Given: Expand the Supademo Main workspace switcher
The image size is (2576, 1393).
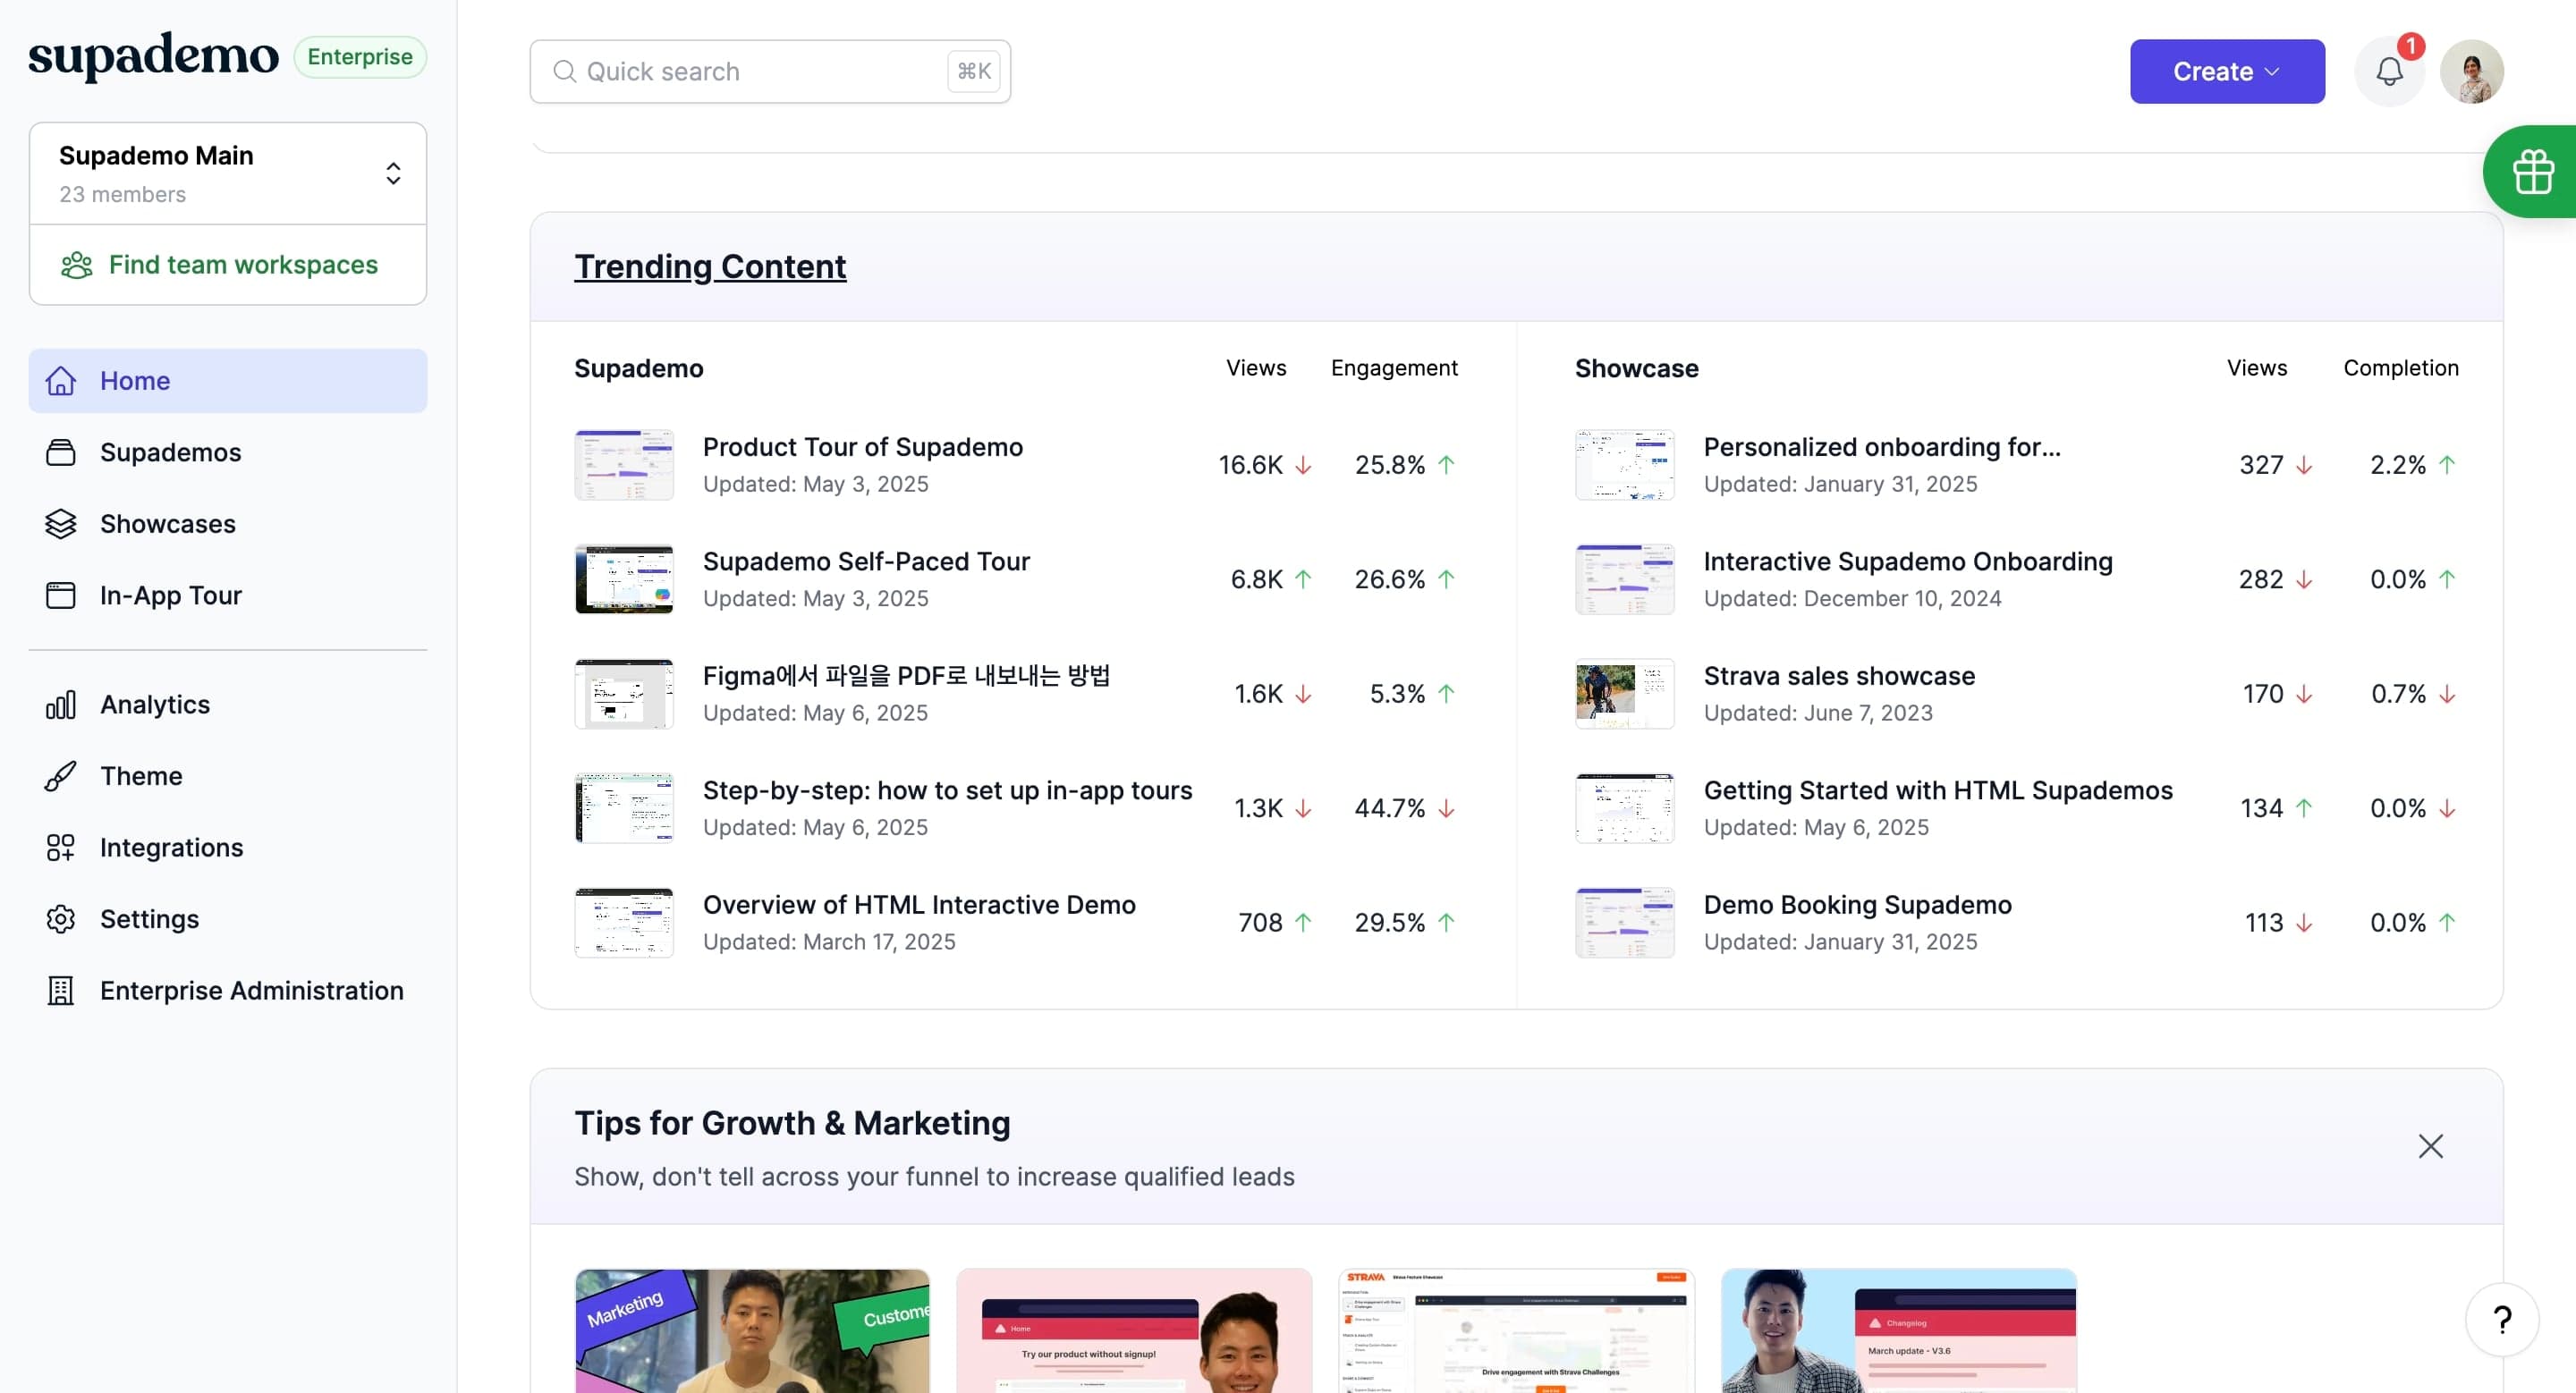Looking at the screenshot, I should pyautogui.click(x=228, y=173).
